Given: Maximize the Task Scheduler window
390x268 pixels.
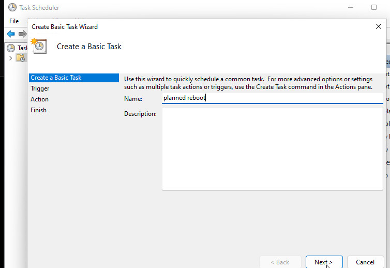Looking at the screenshot, I should (x=374, y=8).
